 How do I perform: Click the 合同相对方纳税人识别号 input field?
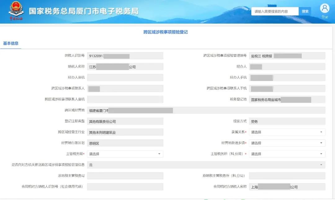coord(125,187)
